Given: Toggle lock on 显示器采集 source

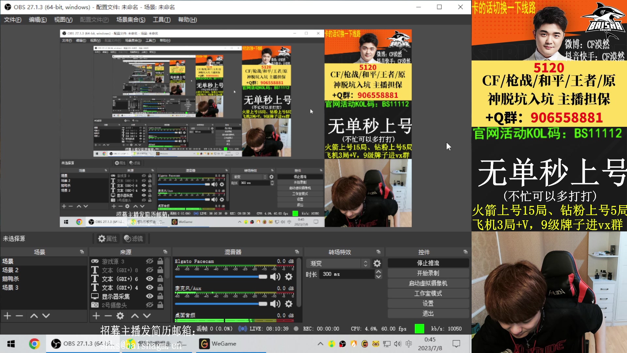Looking at the screenshot, I should [x=160, y=296].
